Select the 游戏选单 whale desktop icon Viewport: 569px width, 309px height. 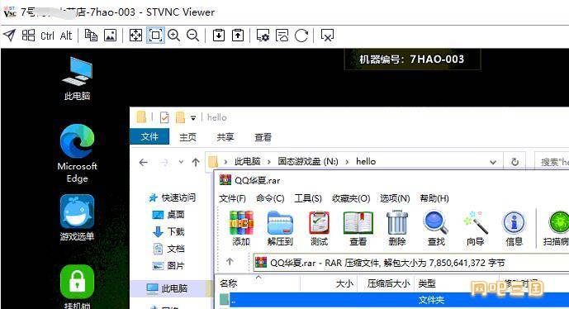(78, 218)
